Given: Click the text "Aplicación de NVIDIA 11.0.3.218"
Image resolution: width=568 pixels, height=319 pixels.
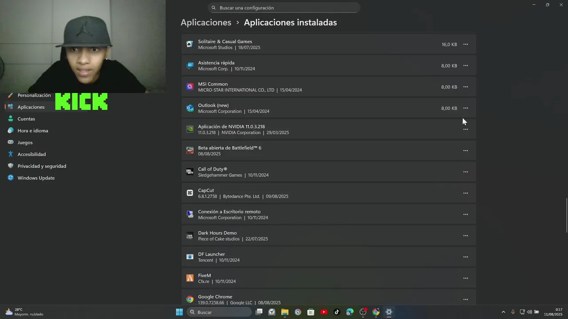Looking at the screenshot, I should [x=231, y=127].
